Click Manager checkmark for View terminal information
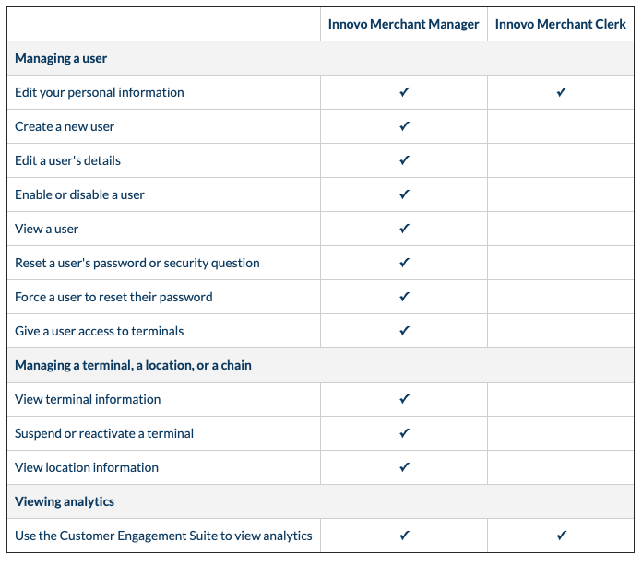This screenshot has width=642, height=565. [404, 399]
